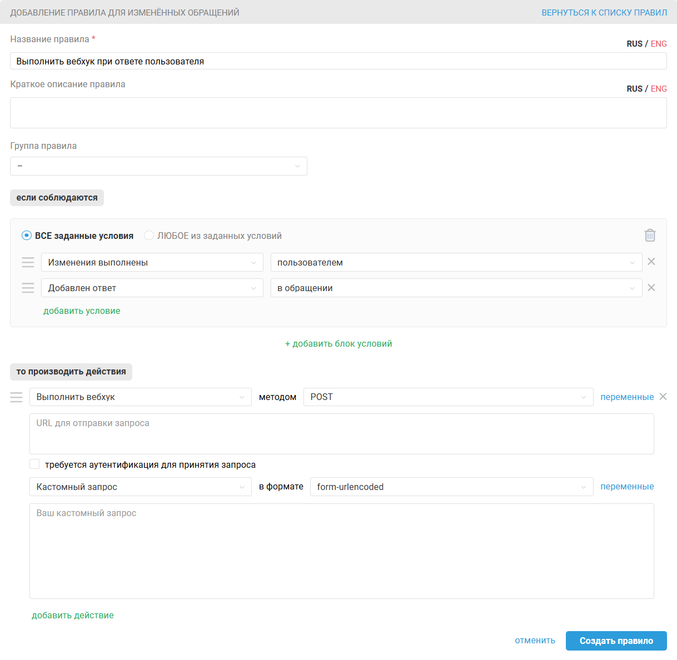Viewport: 677px width, 660px height.
Task: Click 'Создать правило' button
Action: click(x=616, y=641)
